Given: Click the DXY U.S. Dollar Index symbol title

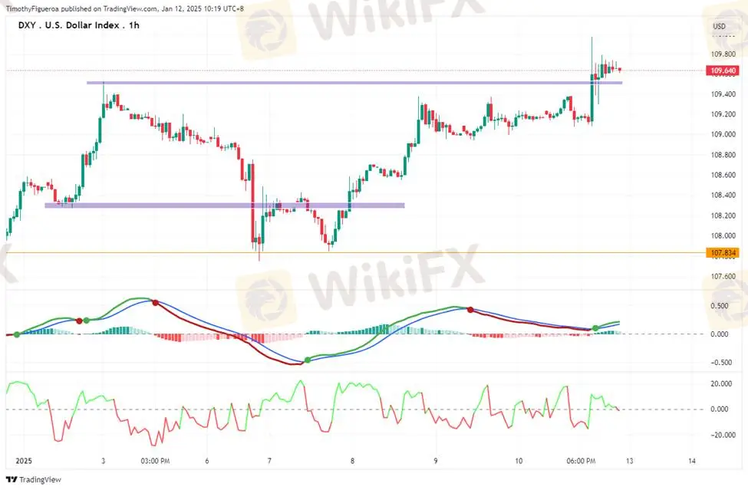Looking at the screenshot, I should (78, 25).
